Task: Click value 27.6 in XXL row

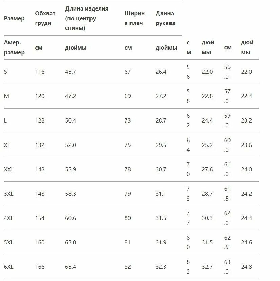Action: tap(207, 169)
